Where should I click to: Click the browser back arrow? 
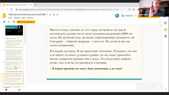3,9
